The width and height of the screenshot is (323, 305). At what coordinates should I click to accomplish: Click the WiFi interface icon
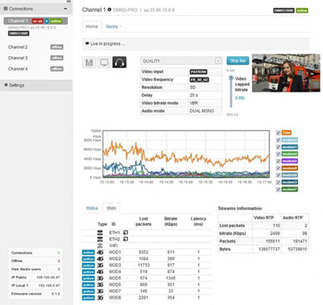100,246
